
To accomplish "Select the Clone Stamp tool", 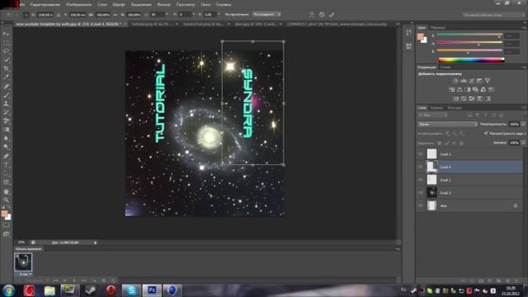I will click(6, 104).
